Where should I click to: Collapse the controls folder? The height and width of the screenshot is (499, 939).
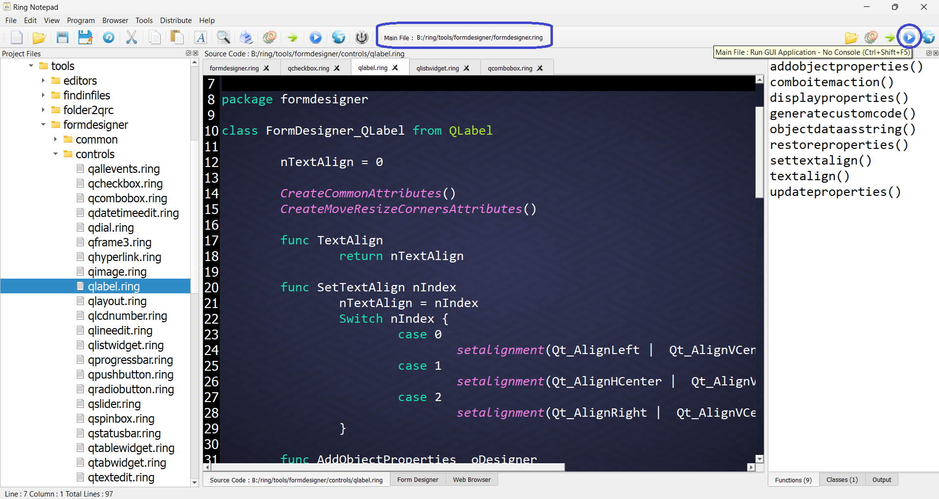[55, 154]
